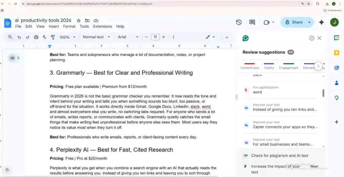
Task: Open the File menu
Action: pyautogui.click(x=18, y=26)
